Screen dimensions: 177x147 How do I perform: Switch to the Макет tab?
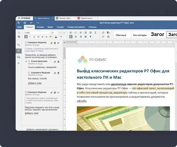(x=50, y=27)
